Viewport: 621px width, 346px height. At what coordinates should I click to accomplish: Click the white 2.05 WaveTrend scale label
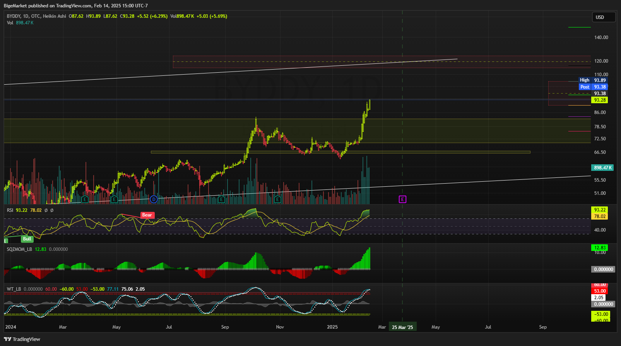(599, 298)
